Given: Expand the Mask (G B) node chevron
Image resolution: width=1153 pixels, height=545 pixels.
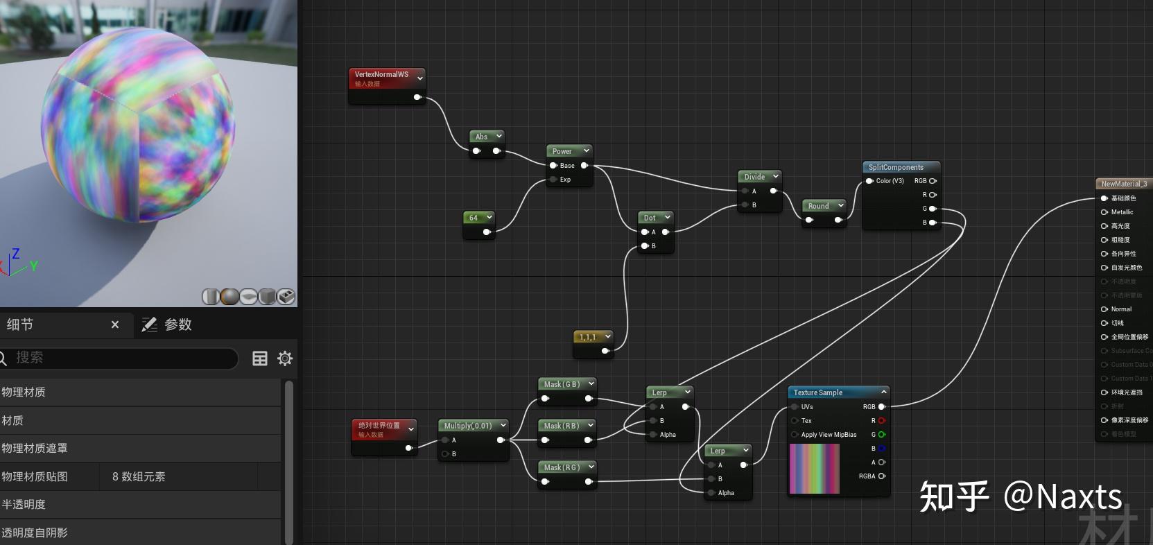Looking at the screenshot, I should 591,383.
